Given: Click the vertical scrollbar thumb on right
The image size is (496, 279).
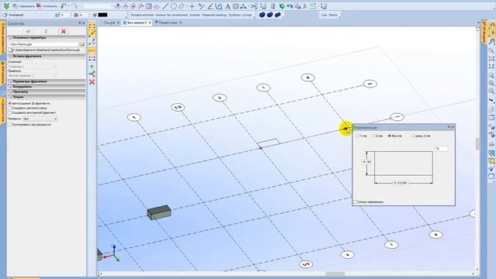Looking at the screenshot, I should tap(477, 144).
